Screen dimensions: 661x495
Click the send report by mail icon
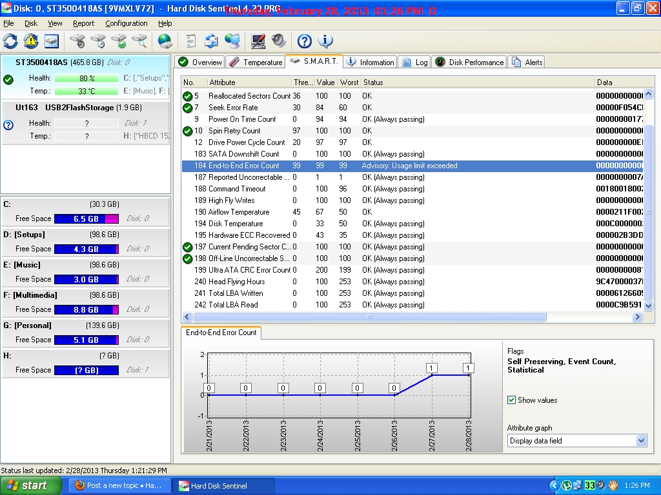pyautogui.click(x=211, y=41)
